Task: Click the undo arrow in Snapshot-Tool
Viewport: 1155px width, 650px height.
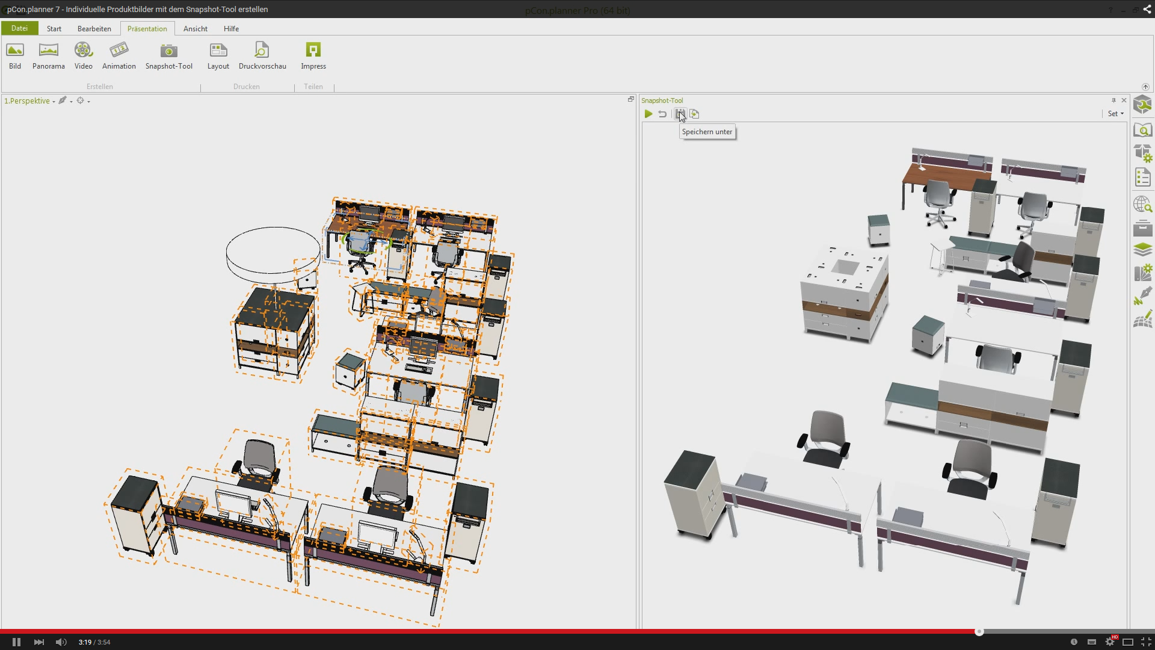Action: (662, 114)
